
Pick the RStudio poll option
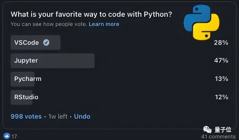(x=26, y=97)
